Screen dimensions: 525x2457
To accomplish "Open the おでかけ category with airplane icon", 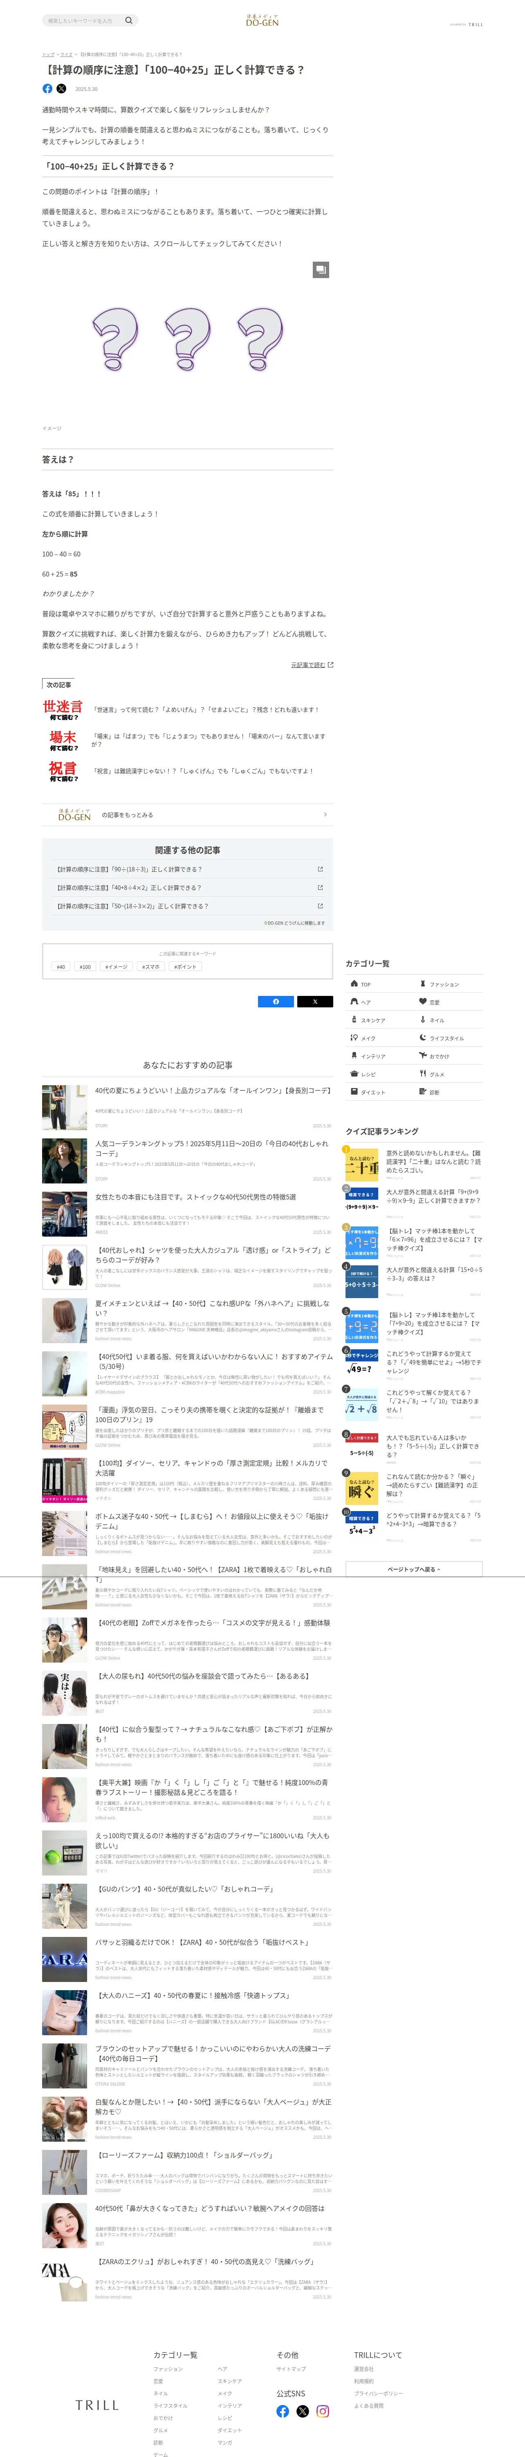I will (449, 1056).
